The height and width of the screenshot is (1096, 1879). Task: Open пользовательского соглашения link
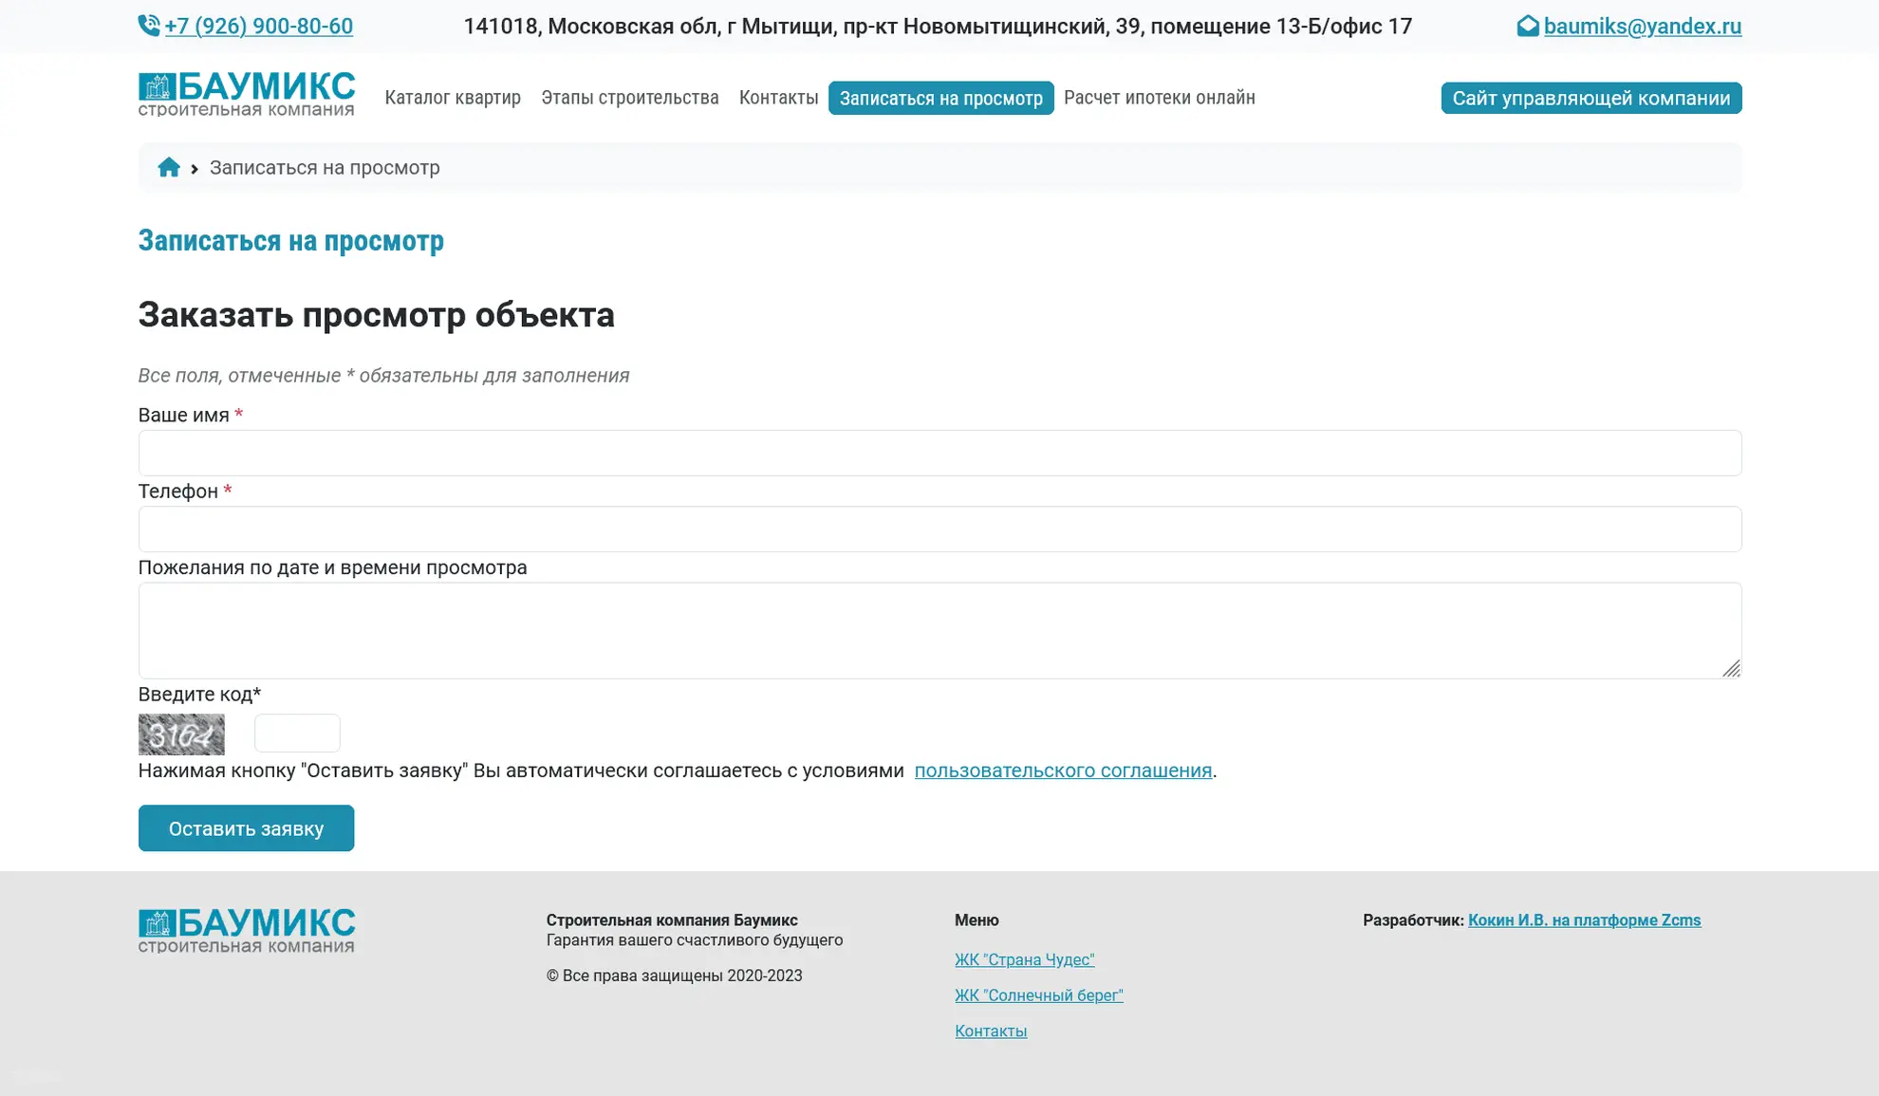click(1063, 771)
